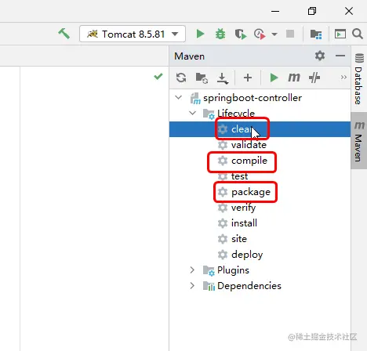Select the Plugins folder label
This screenshot has width=367, height=351.
click(x=233, y=270)
